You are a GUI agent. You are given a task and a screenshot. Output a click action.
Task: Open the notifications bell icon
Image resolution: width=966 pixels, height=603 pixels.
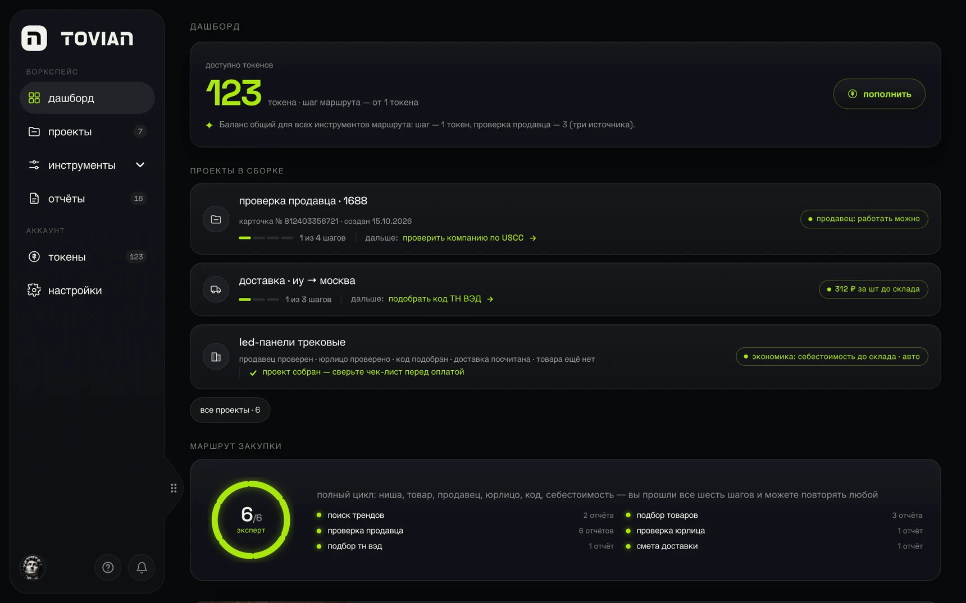tap(142, 568)
